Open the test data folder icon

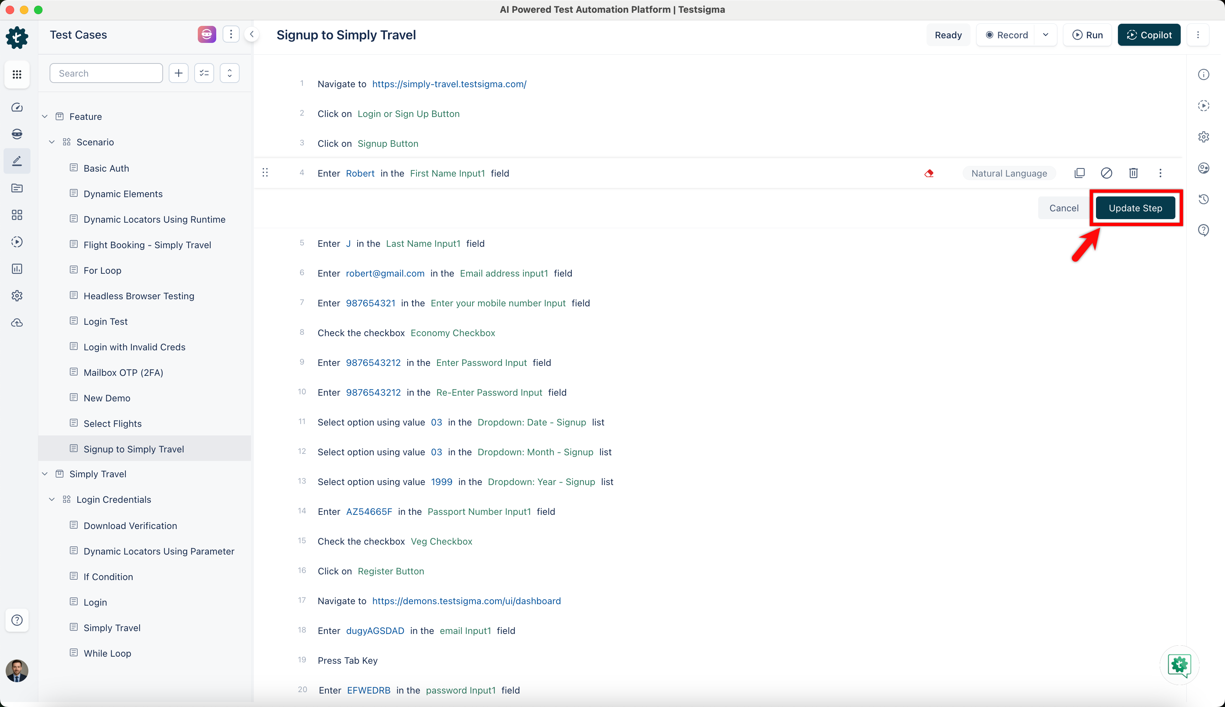(x=17, y=188)
